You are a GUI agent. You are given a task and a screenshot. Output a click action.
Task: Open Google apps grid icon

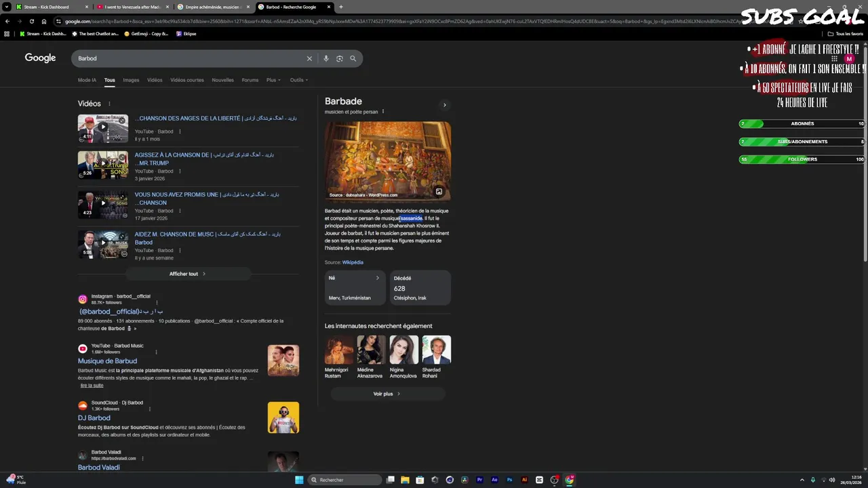(x=835, y=59)
